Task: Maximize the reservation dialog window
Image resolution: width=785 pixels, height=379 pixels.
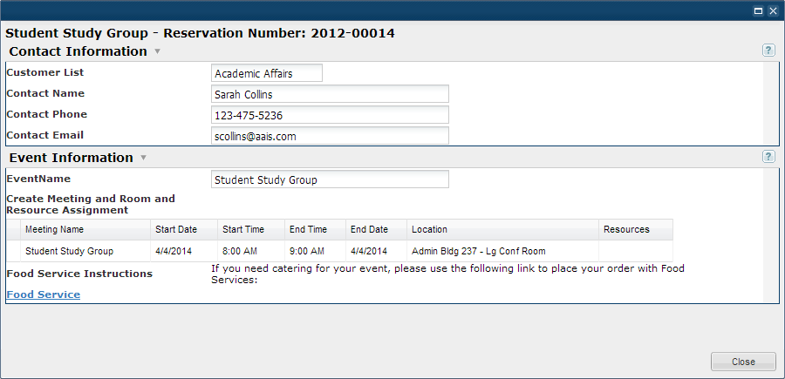Action: 759,10
